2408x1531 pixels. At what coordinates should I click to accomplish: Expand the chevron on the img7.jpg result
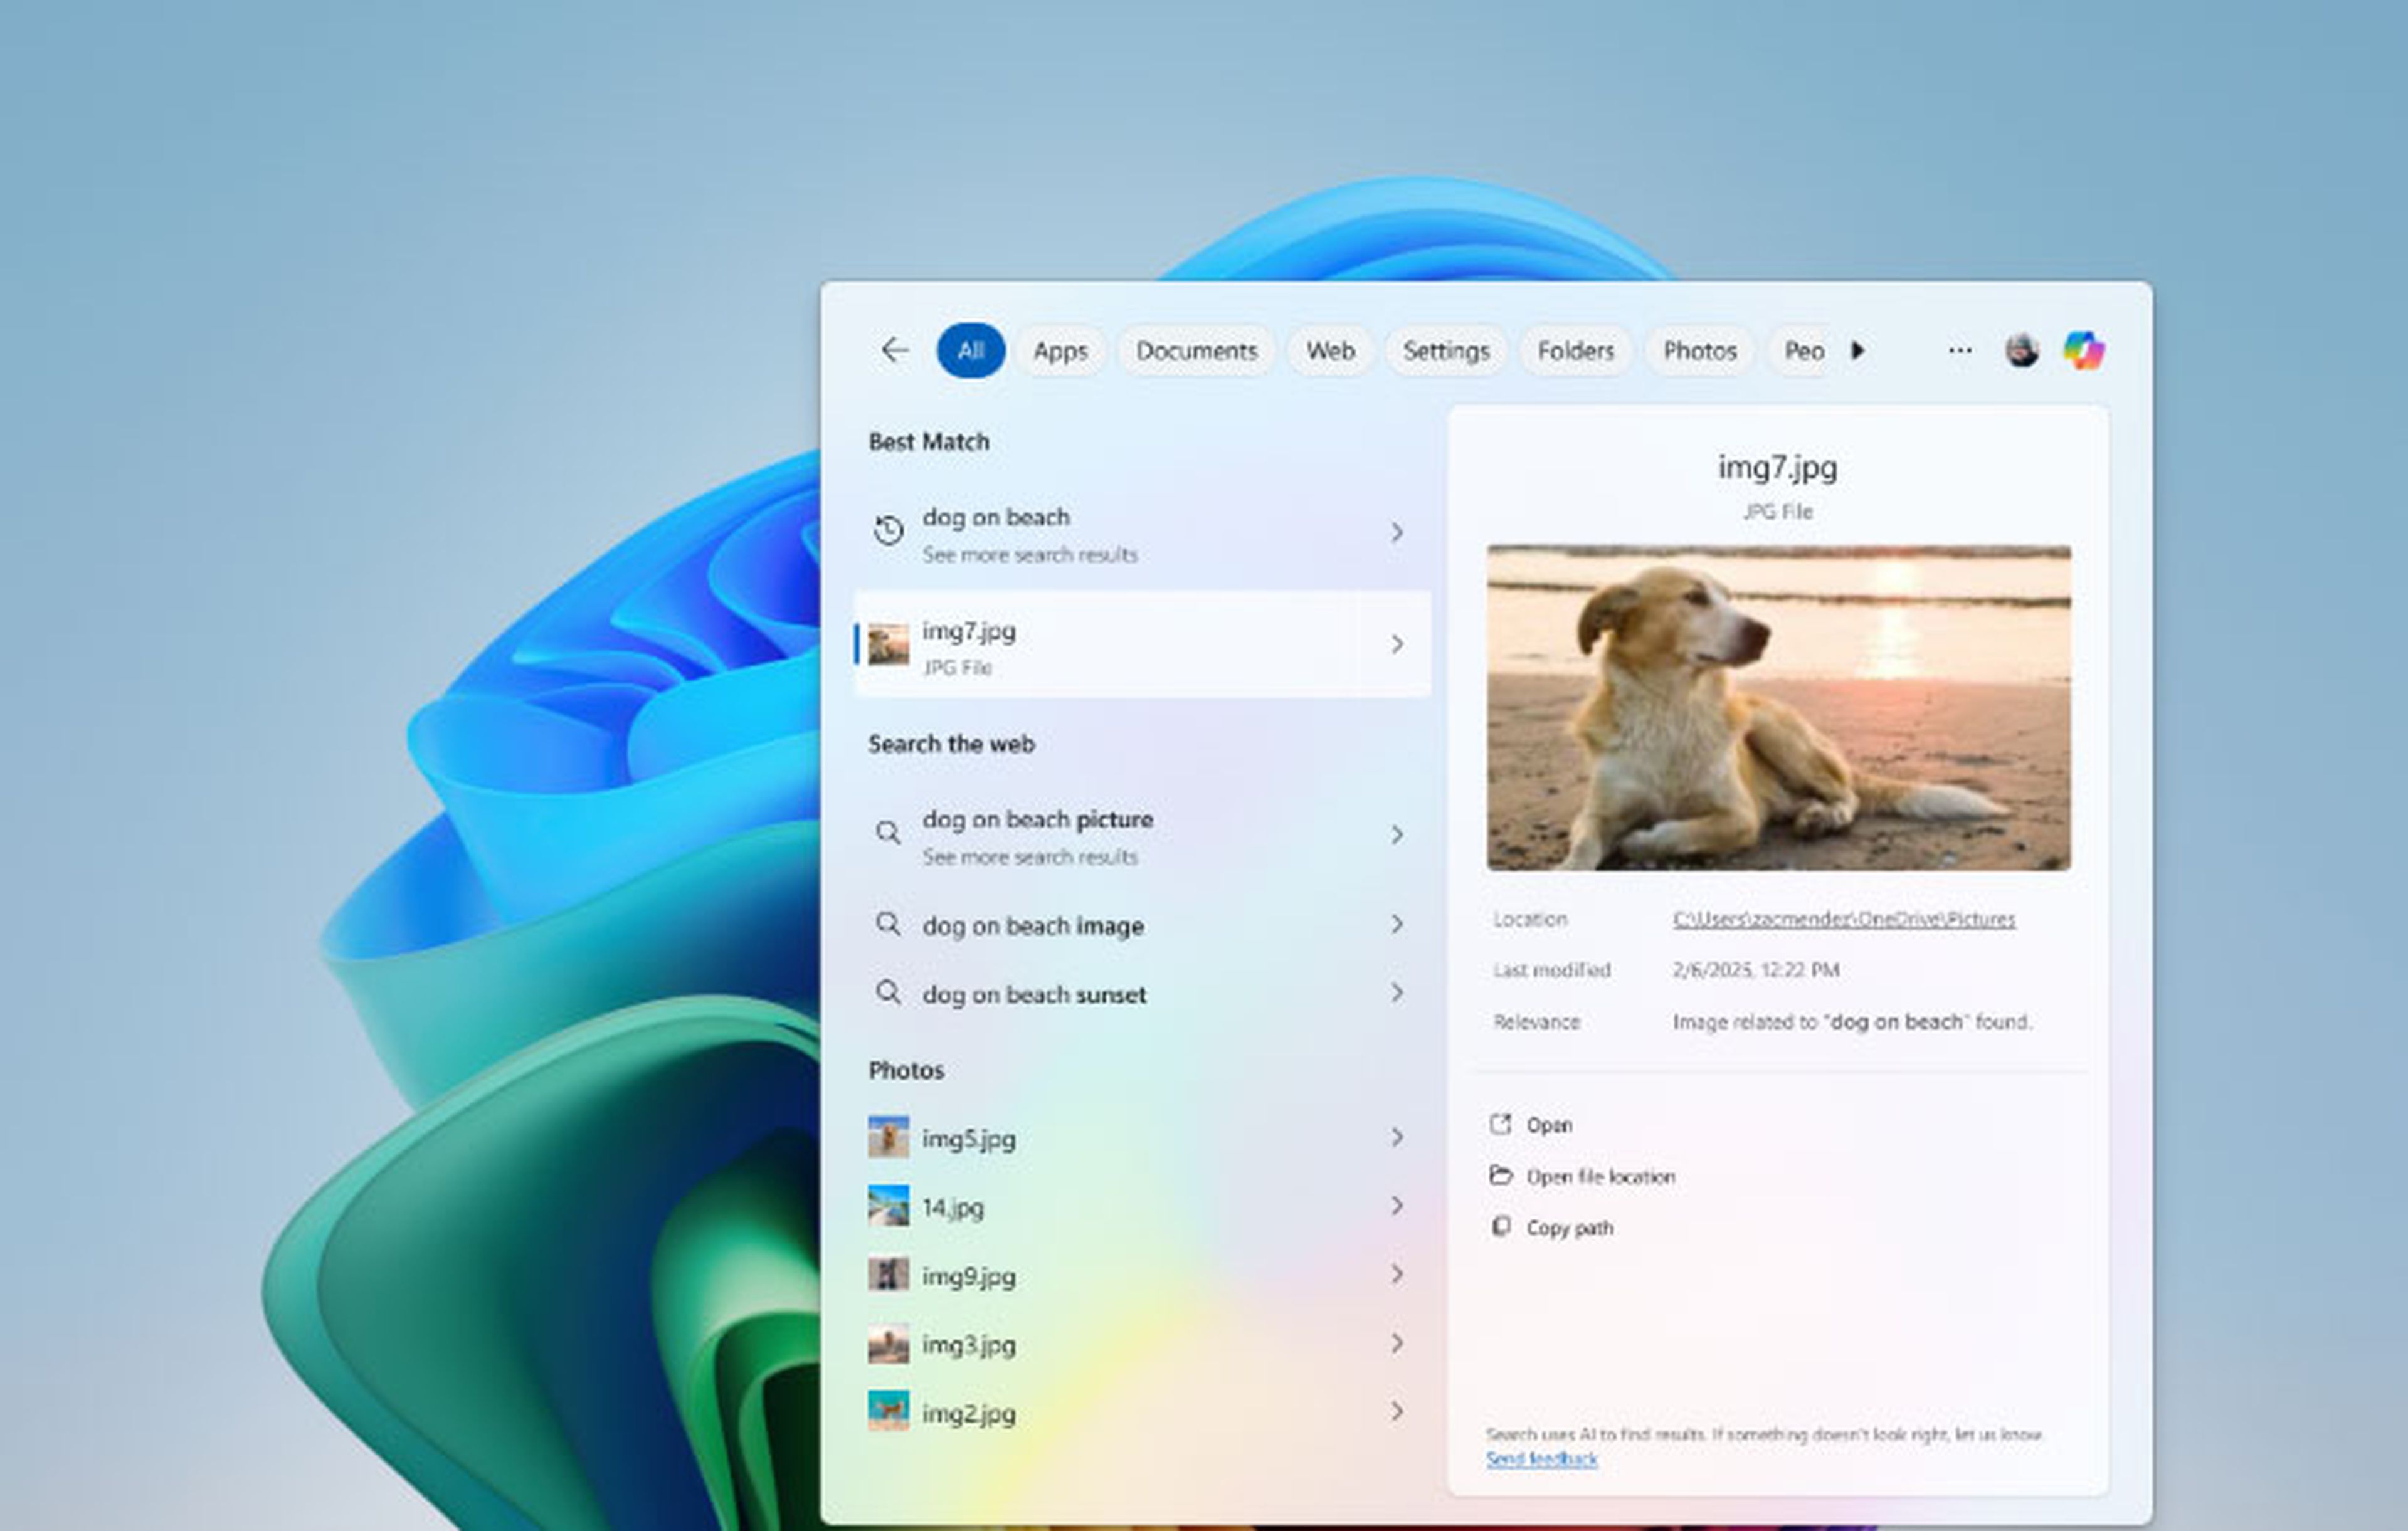pos(1397,644)
